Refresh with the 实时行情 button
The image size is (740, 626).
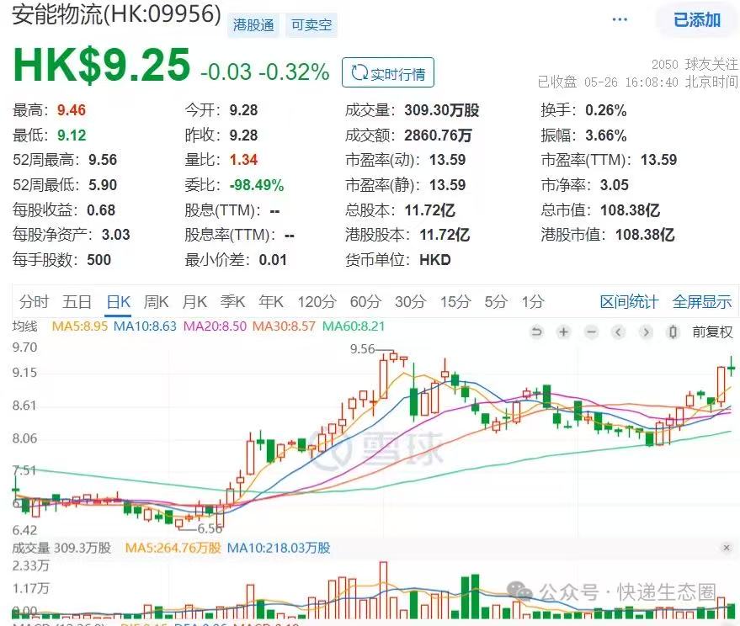(388, 72)
